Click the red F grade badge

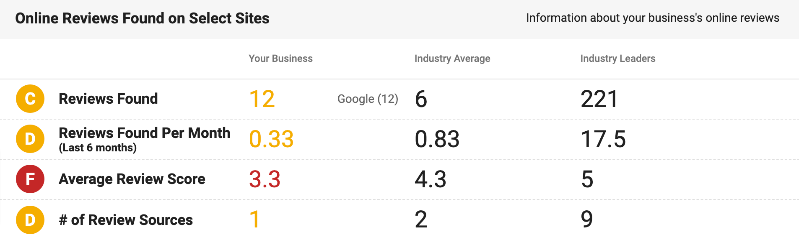(30, 179)
